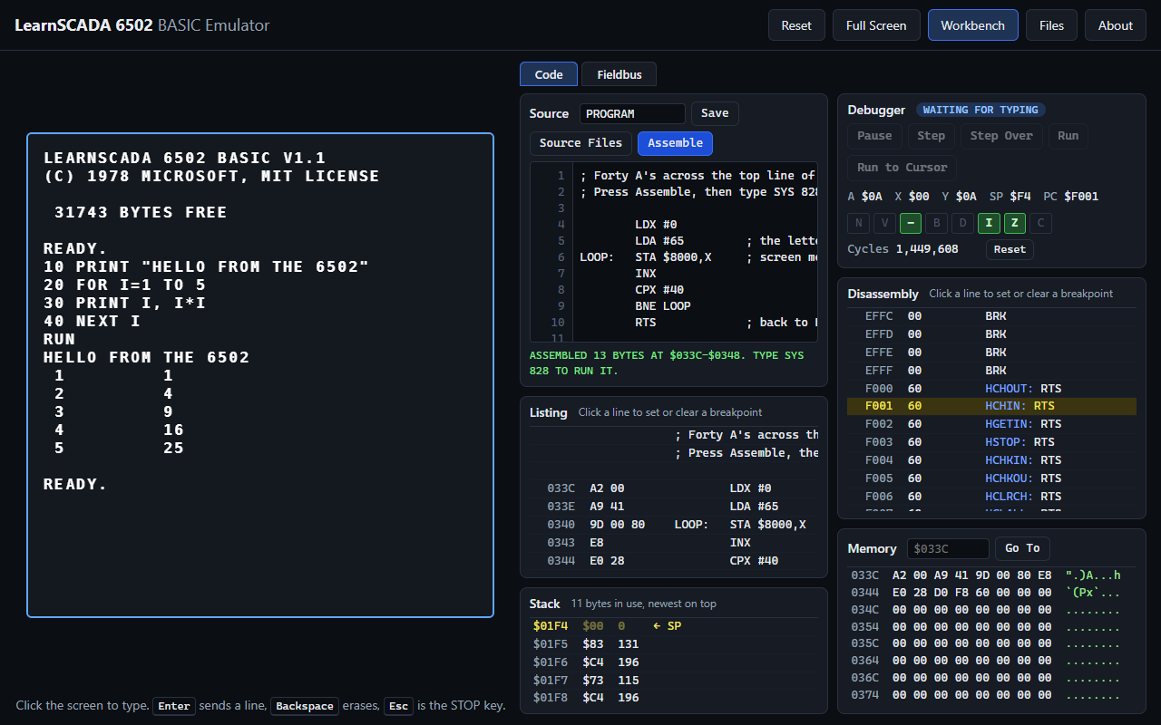The image size is (1161, 725).
Task: Toggle the Z processor flag
Action: pyautogui.click(x=1015, y=223)
